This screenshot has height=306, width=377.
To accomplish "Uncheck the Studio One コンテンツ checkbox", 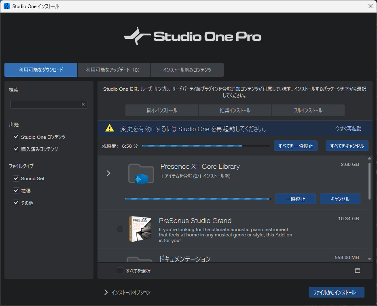I will click(16, 137).
